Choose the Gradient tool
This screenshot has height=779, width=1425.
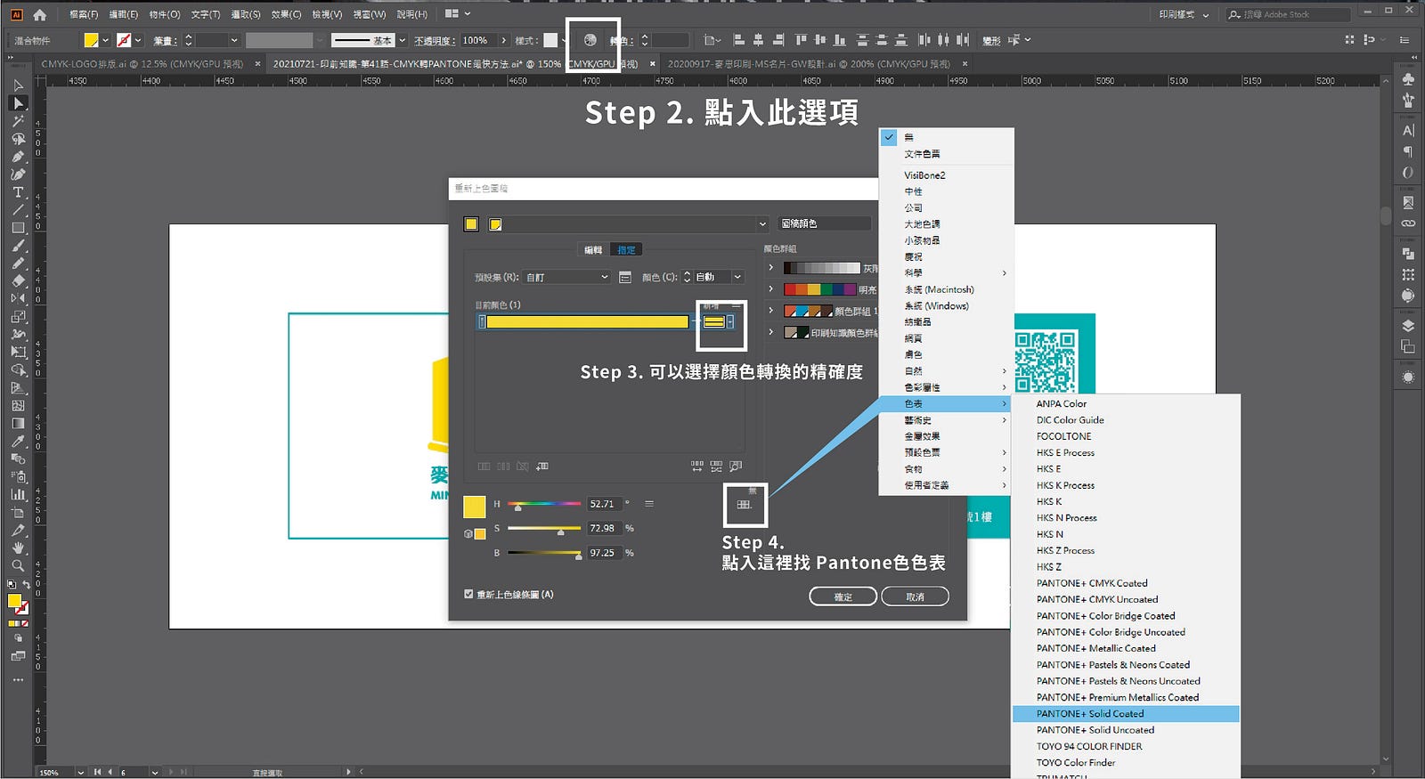pyautogui.click(x=18, y=423)
